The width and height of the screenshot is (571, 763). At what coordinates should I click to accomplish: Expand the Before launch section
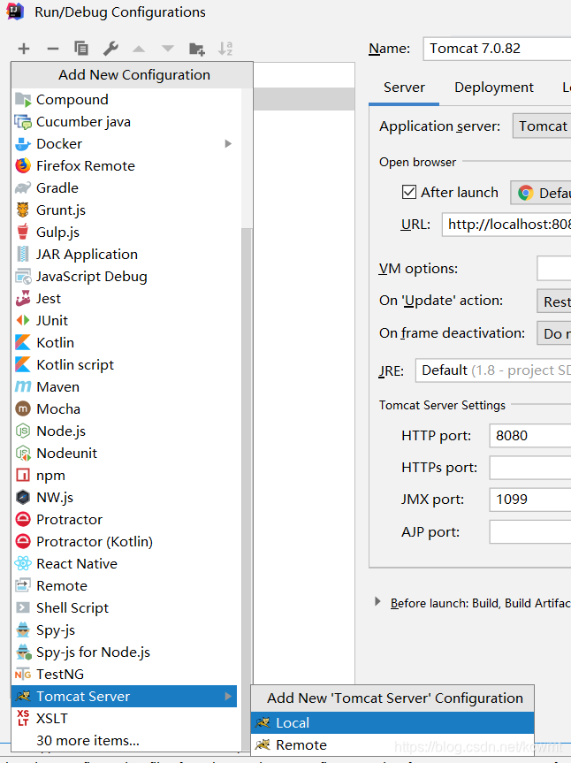coord(377,601)
